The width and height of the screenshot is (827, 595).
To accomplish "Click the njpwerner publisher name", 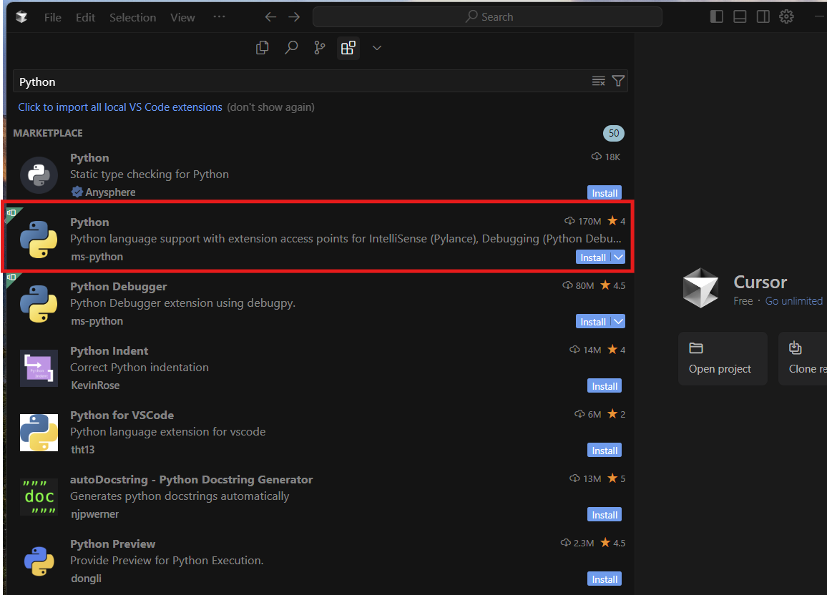I will coord(95,514).
